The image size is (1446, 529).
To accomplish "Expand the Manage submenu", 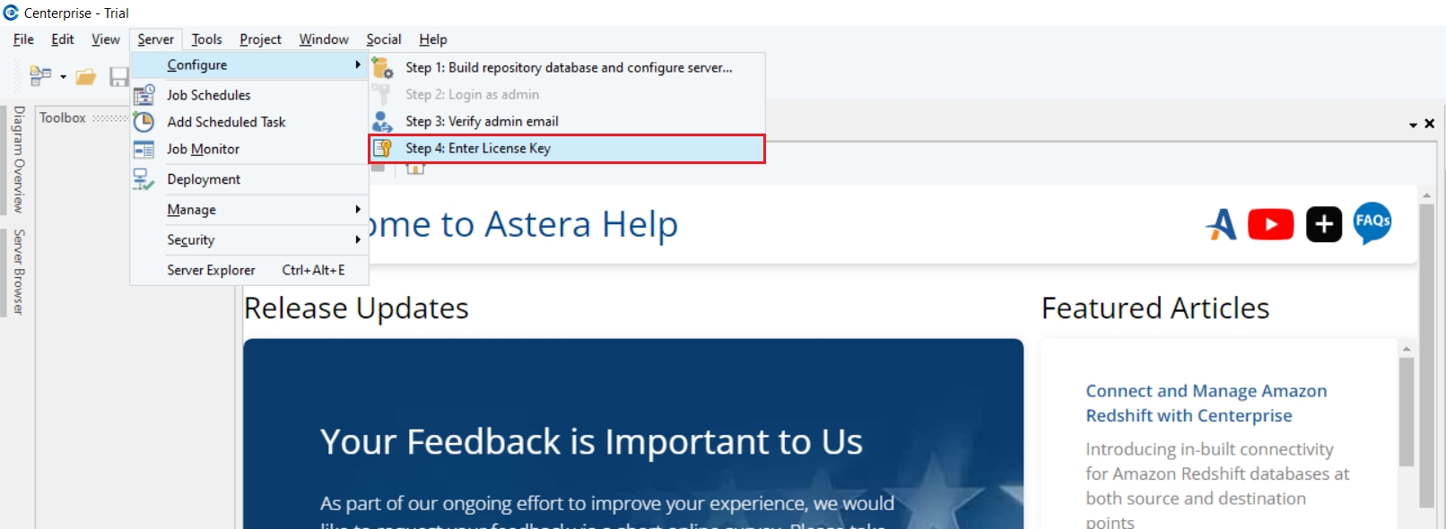I will 249,210.
